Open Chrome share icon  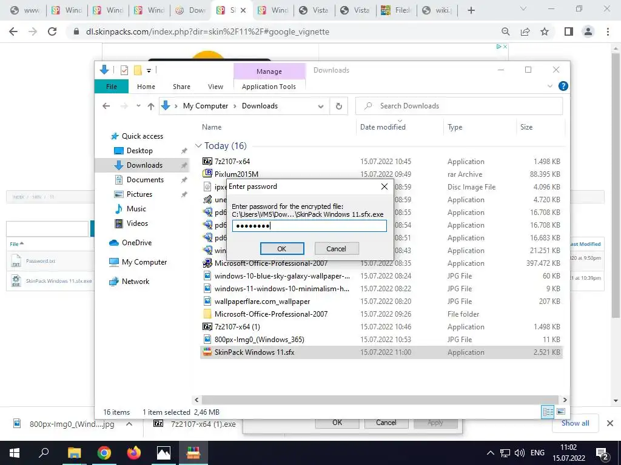coord(525,31)
